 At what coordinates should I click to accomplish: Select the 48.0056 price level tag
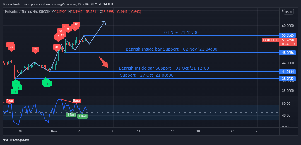point(288,53)
